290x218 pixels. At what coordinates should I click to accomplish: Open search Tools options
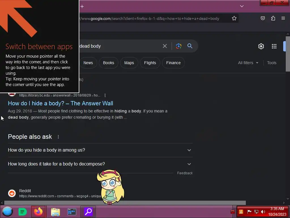[272, 63]
